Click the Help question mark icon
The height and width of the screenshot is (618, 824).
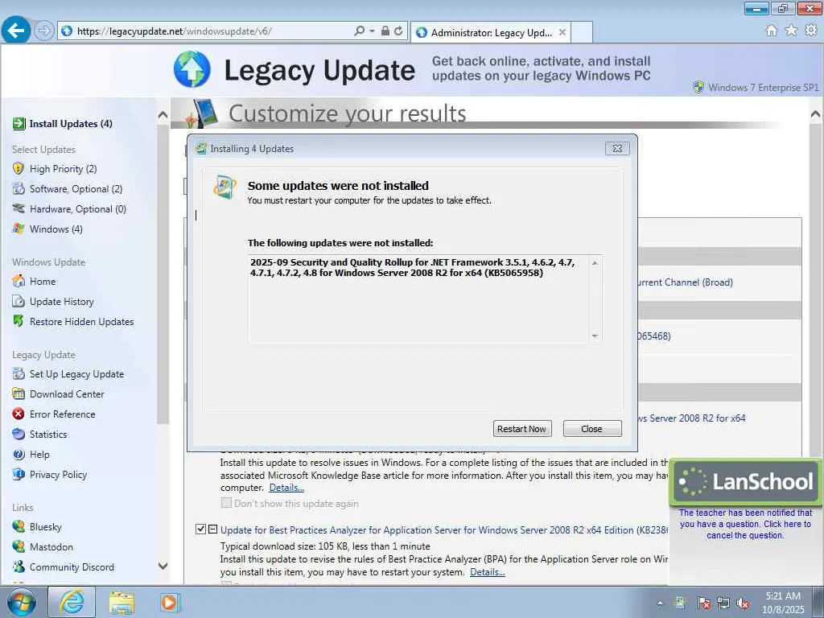(x=19, y=454)
